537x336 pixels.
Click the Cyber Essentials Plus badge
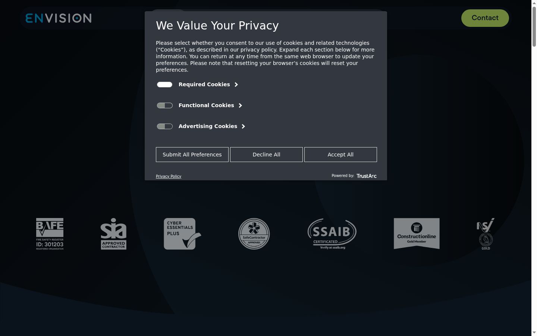[x=182, y=234]
